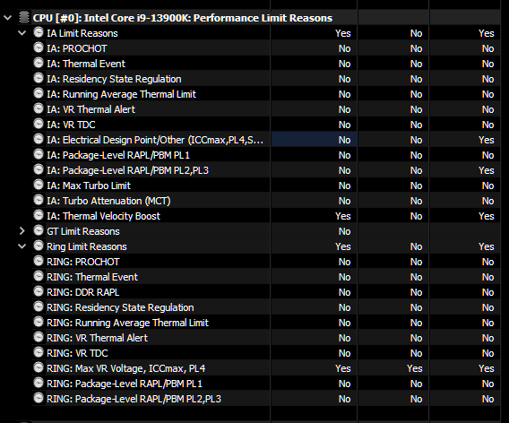Click the icon beside RING: Running Average Thermal Limit
This screenshot has width=509, height=423.
click(39, 323)
